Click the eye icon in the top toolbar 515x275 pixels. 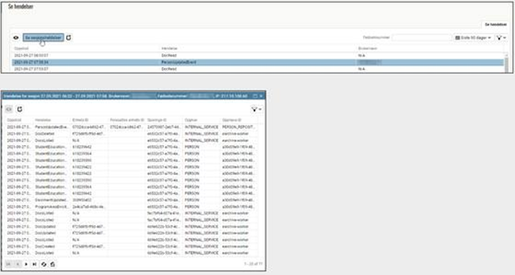coord(16,37)
